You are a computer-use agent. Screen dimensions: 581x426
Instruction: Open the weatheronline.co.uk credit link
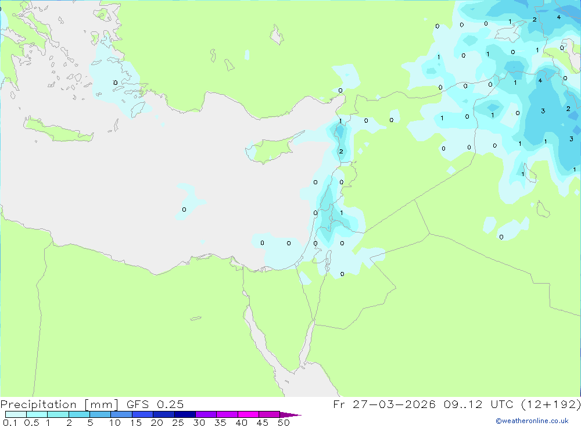point(532,421)
